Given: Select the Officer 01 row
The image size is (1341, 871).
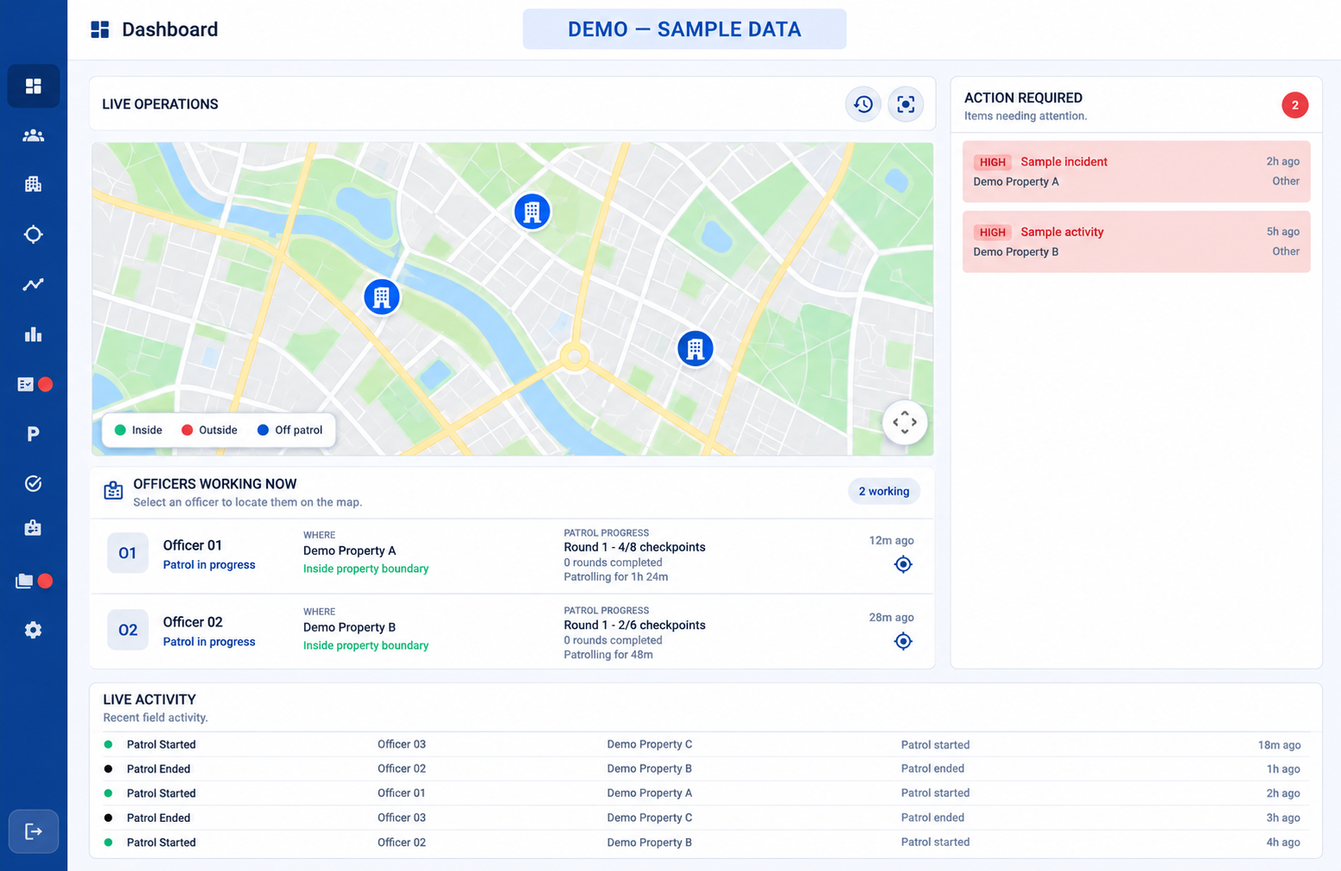Looking at the screenshot, I should [x=512, y=556].
